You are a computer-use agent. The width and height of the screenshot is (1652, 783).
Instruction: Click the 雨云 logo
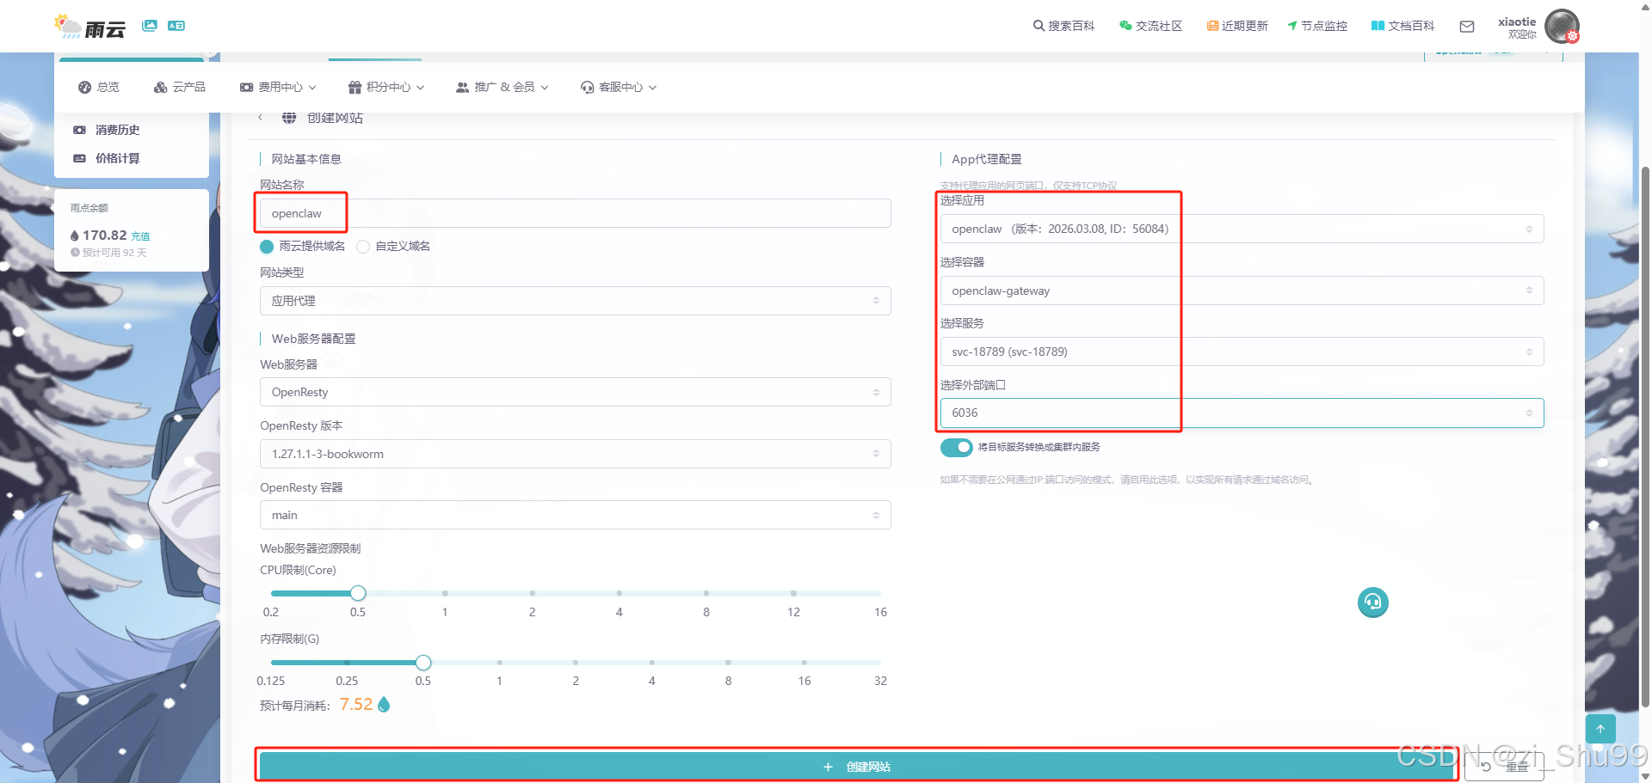[x=90, y=28]
